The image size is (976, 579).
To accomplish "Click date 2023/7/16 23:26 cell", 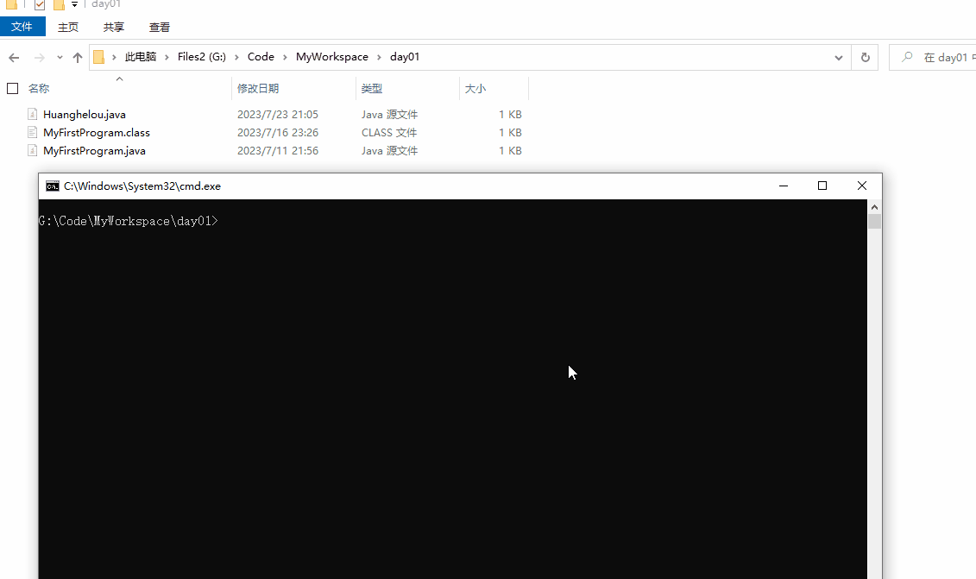I will pyautogui.click(x=278, y=133).
